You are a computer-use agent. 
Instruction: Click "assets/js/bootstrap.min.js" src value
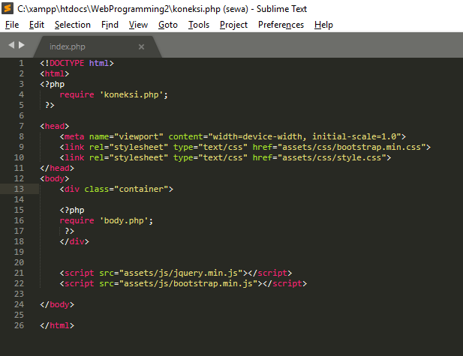[188, 283]
